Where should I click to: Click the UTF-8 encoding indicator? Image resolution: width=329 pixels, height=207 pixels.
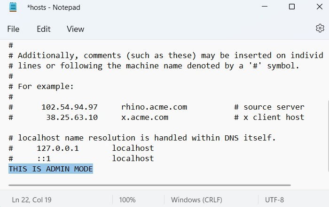[x=274, y=200]
